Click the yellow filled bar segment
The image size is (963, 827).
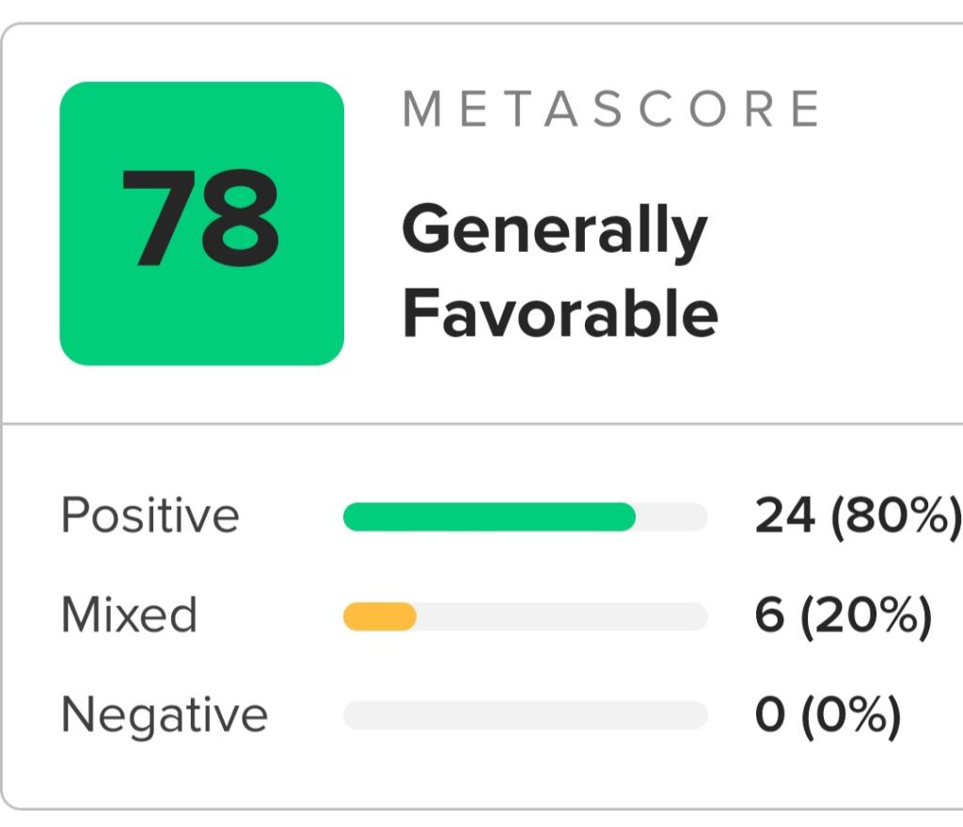click(380, 616)
